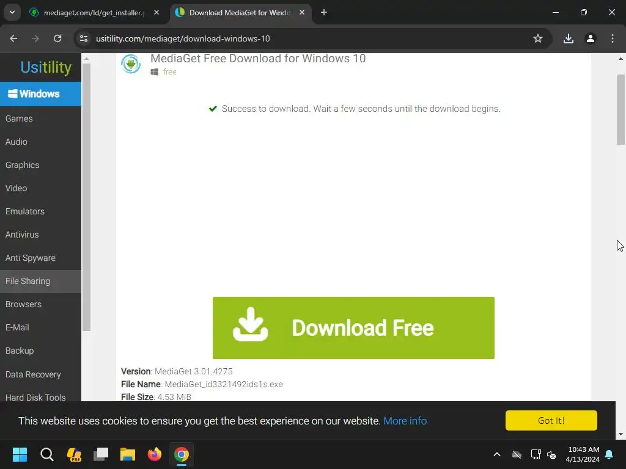The image size is (626, 469).
Task: Open Windows taskbar search
Action: tap(46, 454)
